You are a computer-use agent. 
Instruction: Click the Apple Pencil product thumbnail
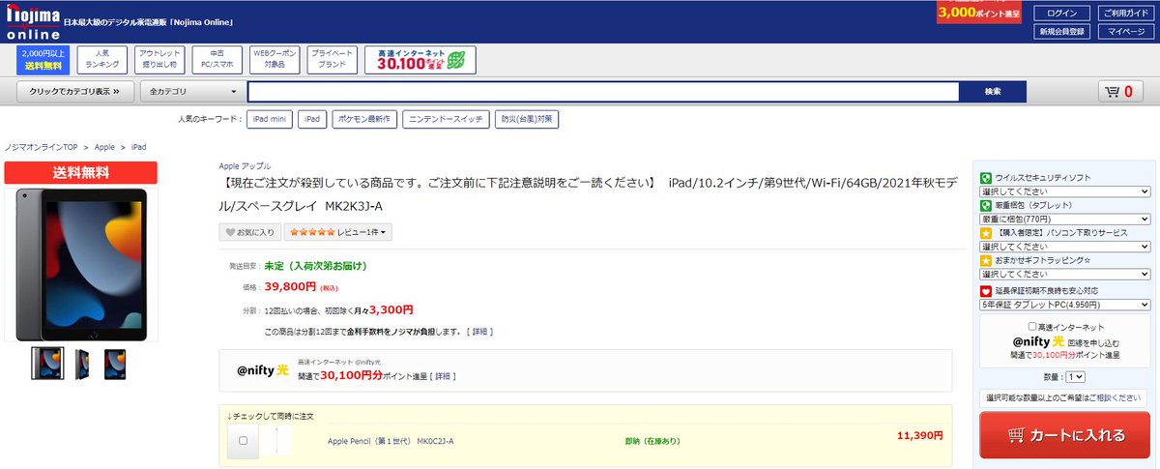275,441
